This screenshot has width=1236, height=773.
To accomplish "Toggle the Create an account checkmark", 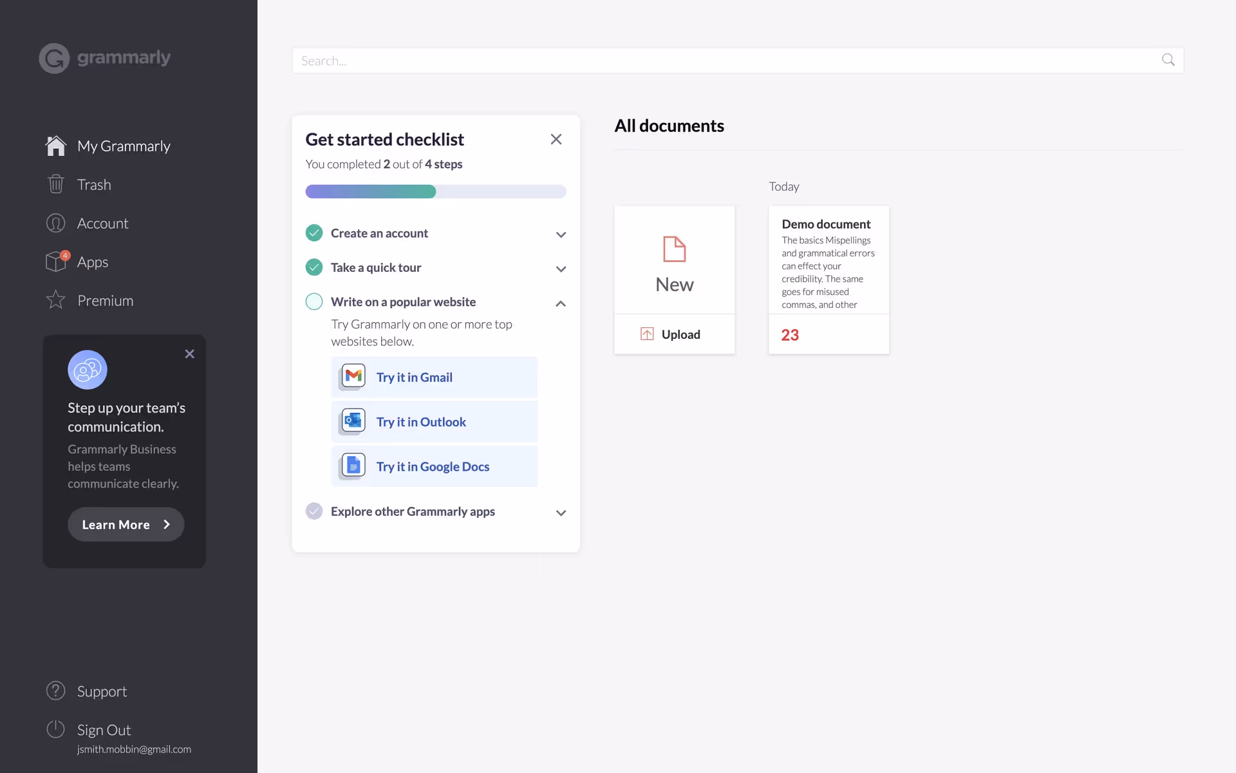I will tap(314, 233).
